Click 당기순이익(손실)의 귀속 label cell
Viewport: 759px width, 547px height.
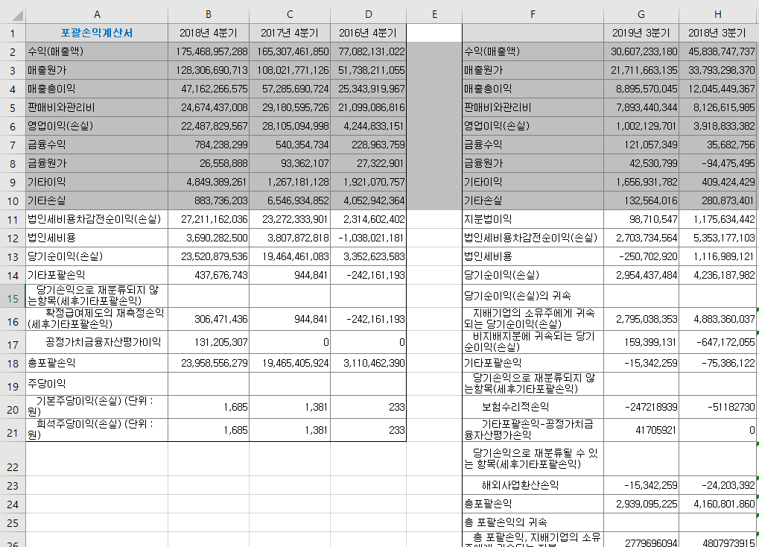(x=533, y=296)
